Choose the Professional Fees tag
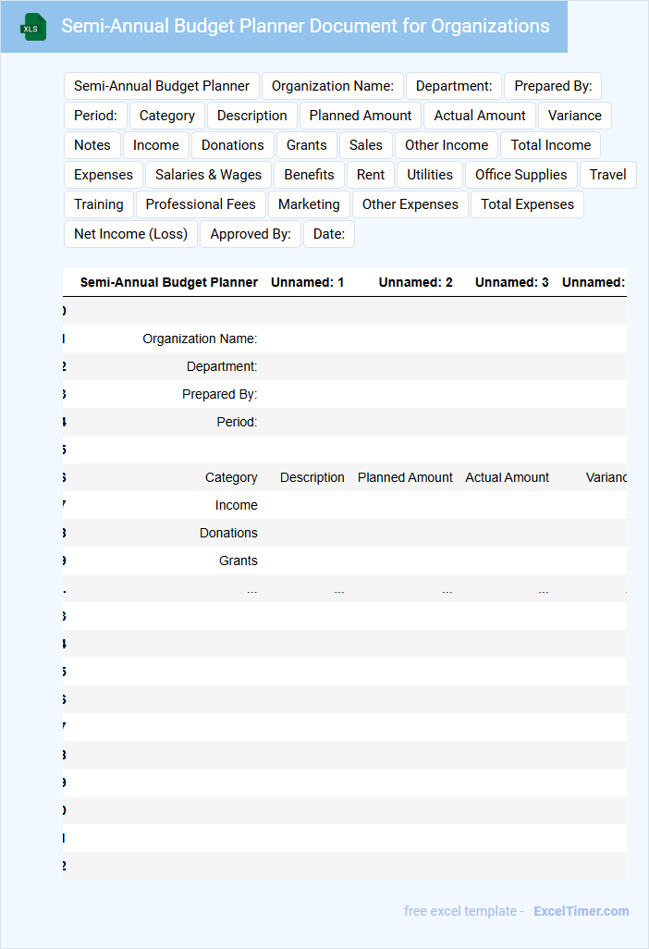Viewport: 649px width, 949px height. pos(201,204)
